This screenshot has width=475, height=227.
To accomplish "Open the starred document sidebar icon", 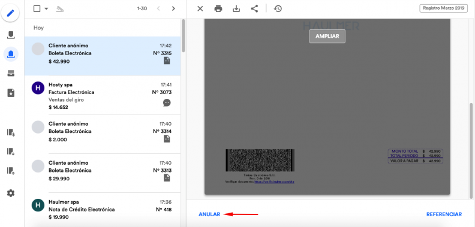I will point(11,93).
